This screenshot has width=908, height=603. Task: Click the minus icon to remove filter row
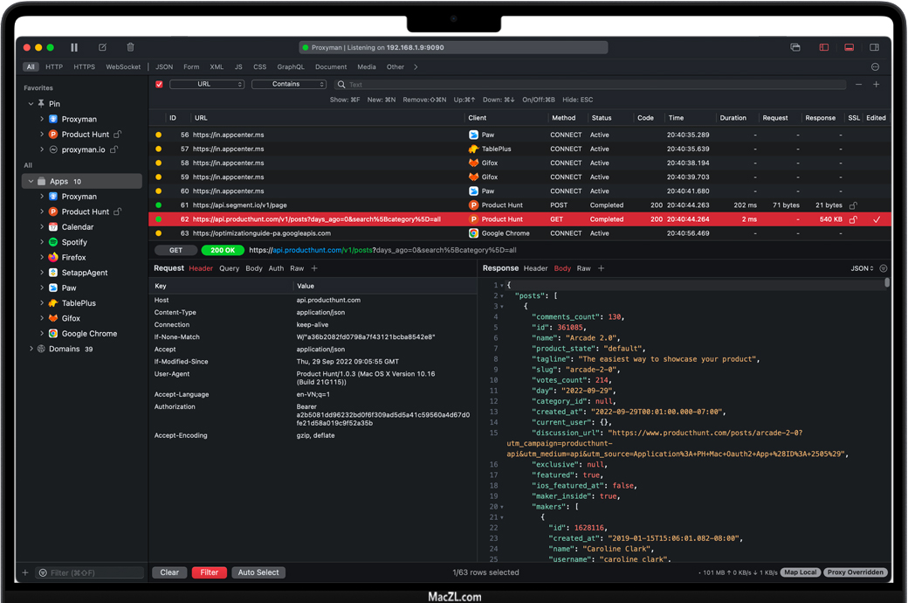pos(858,85)
